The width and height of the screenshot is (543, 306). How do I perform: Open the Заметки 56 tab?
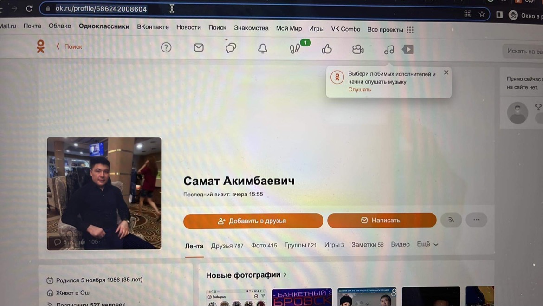[368, 245]
